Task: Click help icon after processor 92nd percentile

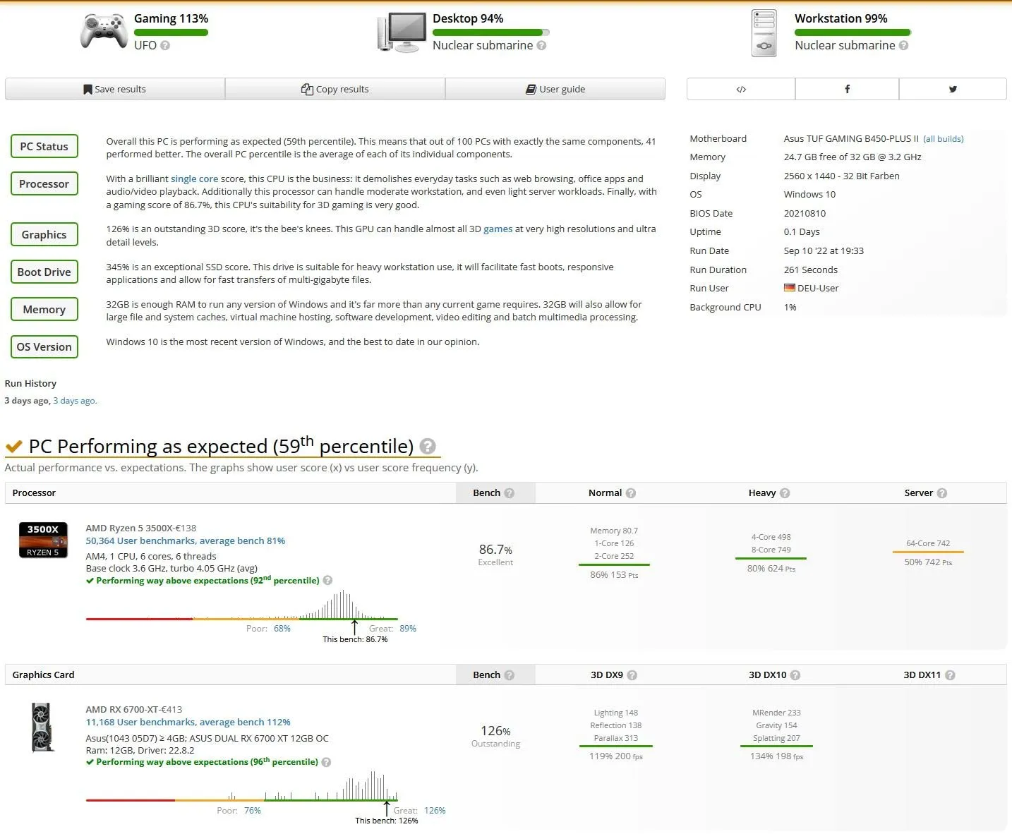Action: click(x=327, y=581)
